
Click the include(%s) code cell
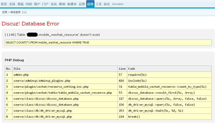169,81
